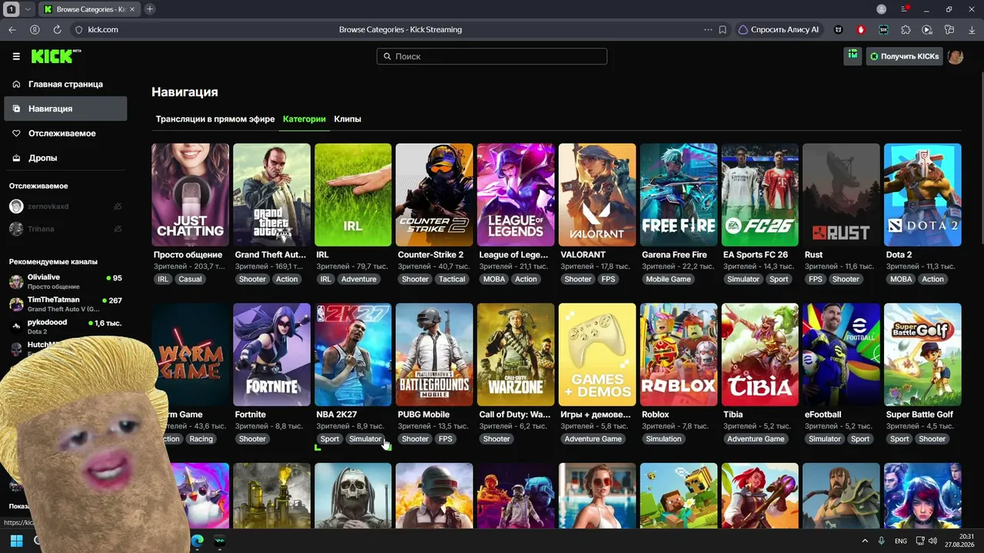Go back with the browser arrow
The width and height of the screenshot is (984, 553).
(x=12, y=29)
